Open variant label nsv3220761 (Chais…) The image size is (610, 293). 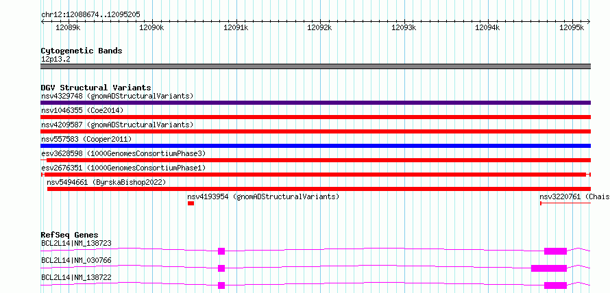[574, 196]
